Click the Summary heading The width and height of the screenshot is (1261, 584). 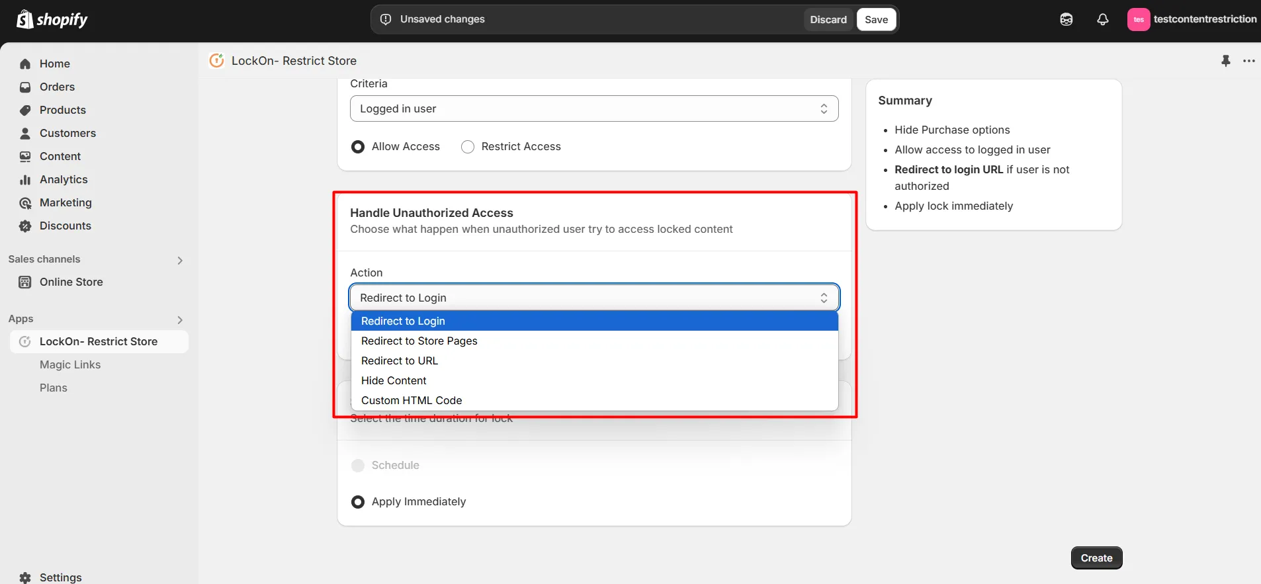pyautogui.click(x=905, y=101)
